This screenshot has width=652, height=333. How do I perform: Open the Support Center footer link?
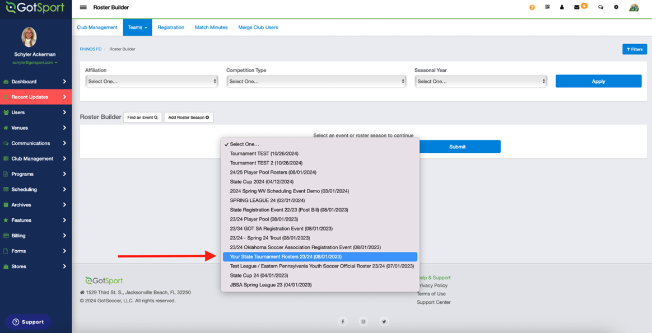coord(434,302)
